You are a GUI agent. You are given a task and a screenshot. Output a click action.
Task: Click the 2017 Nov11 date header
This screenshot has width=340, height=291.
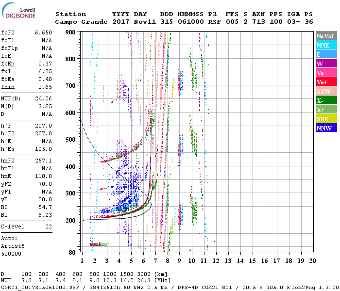coord(132,22)
